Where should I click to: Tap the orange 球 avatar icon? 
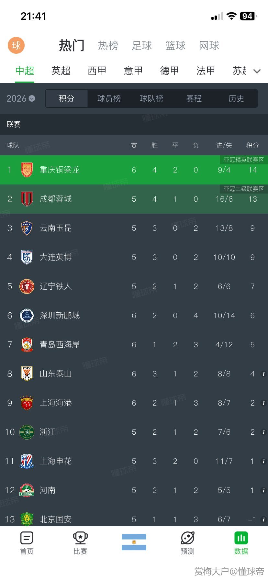tap(16, 45)
